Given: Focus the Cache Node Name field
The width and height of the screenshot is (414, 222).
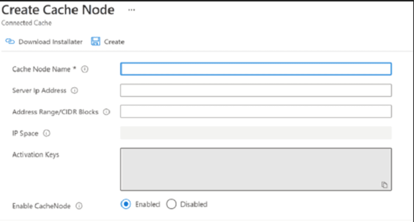Looking at the screenshot, I should [x=256, y=69].
